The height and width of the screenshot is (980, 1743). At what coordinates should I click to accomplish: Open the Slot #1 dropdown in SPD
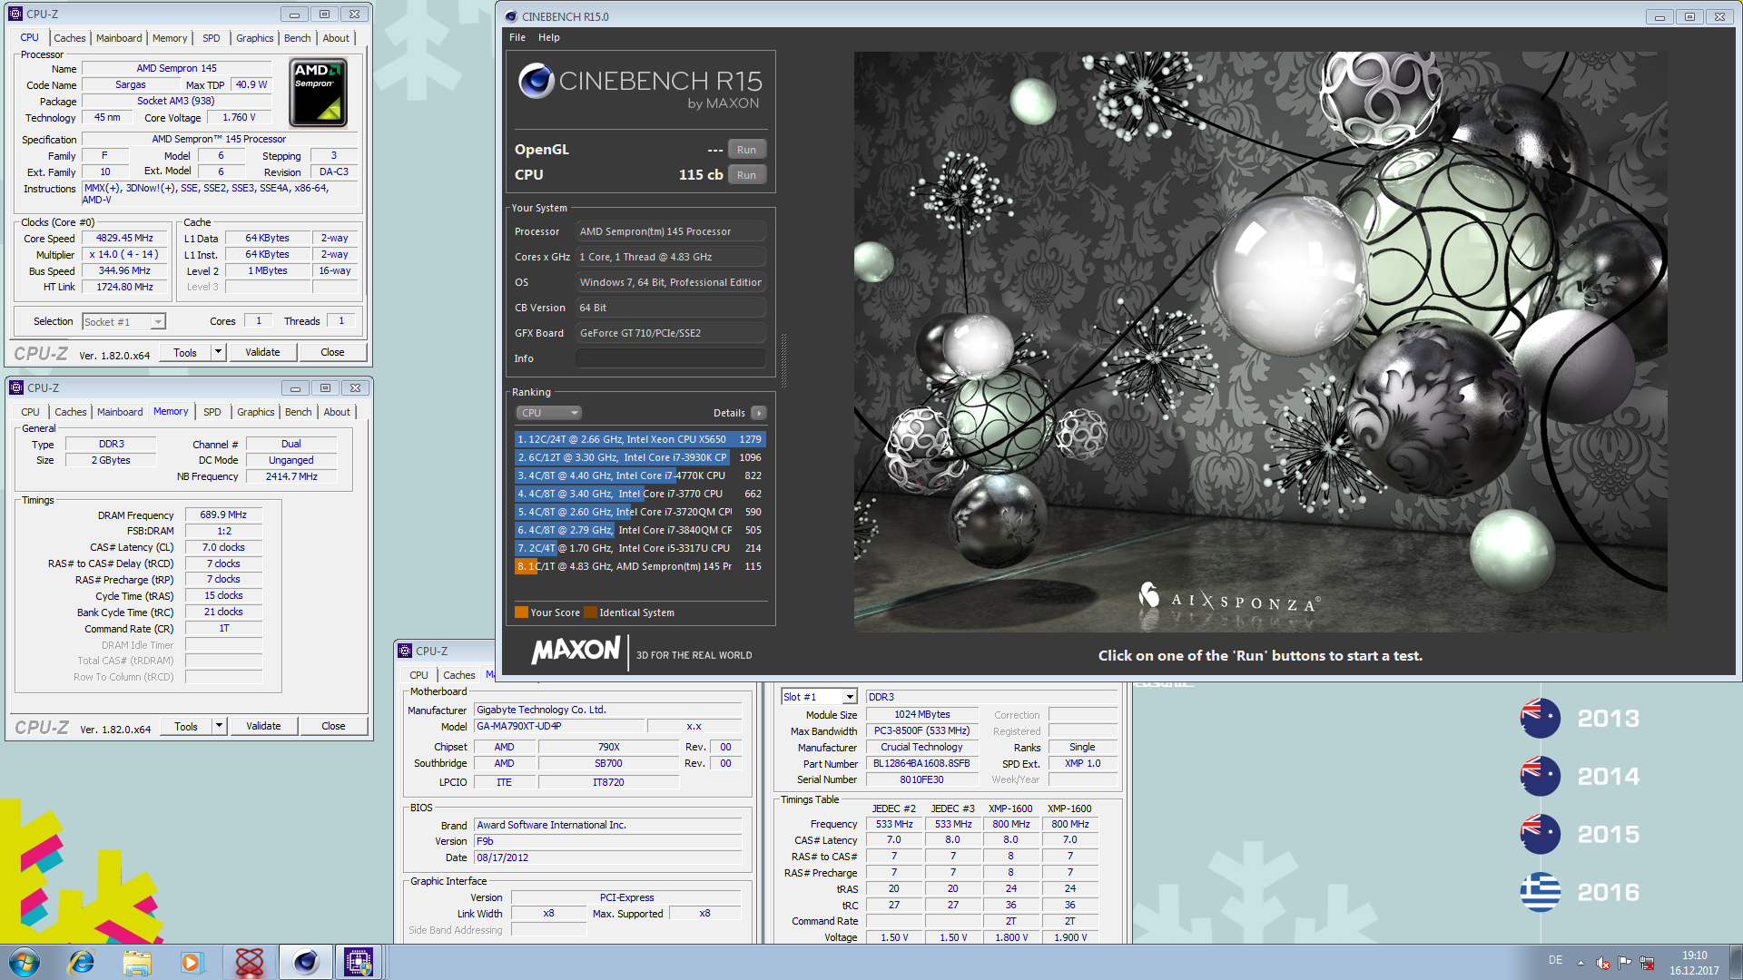click(x=819, y=697)
